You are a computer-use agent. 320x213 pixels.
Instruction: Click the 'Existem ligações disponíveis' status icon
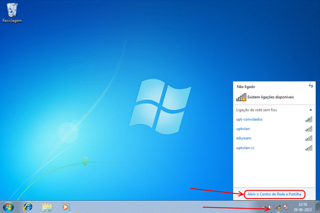coord(241,97)
